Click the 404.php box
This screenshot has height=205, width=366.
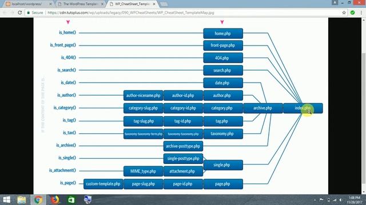[223, 58]
